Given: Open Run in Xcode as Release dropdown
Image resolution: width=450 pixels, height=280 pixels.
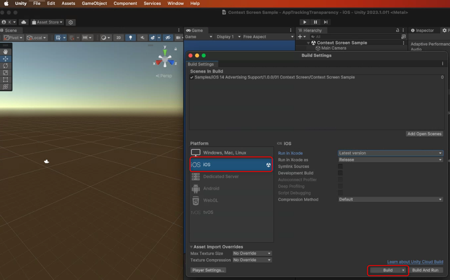Looking at the screenshot, I should coord(391,160).
